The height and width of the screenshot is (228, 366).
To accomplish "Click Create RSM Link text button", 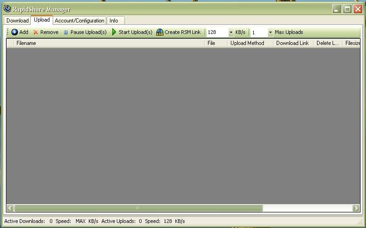I will click(x=182, y=32).
